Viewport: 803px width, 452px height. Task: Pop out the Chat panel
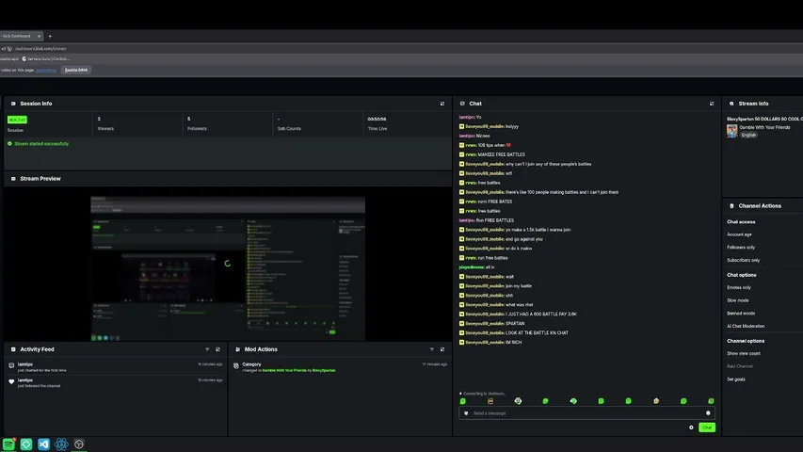pyautogui.click(x=712, y=104)
